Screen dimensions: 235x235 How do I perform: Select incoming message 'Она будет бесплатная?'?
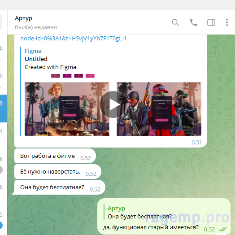pos(52,187)
